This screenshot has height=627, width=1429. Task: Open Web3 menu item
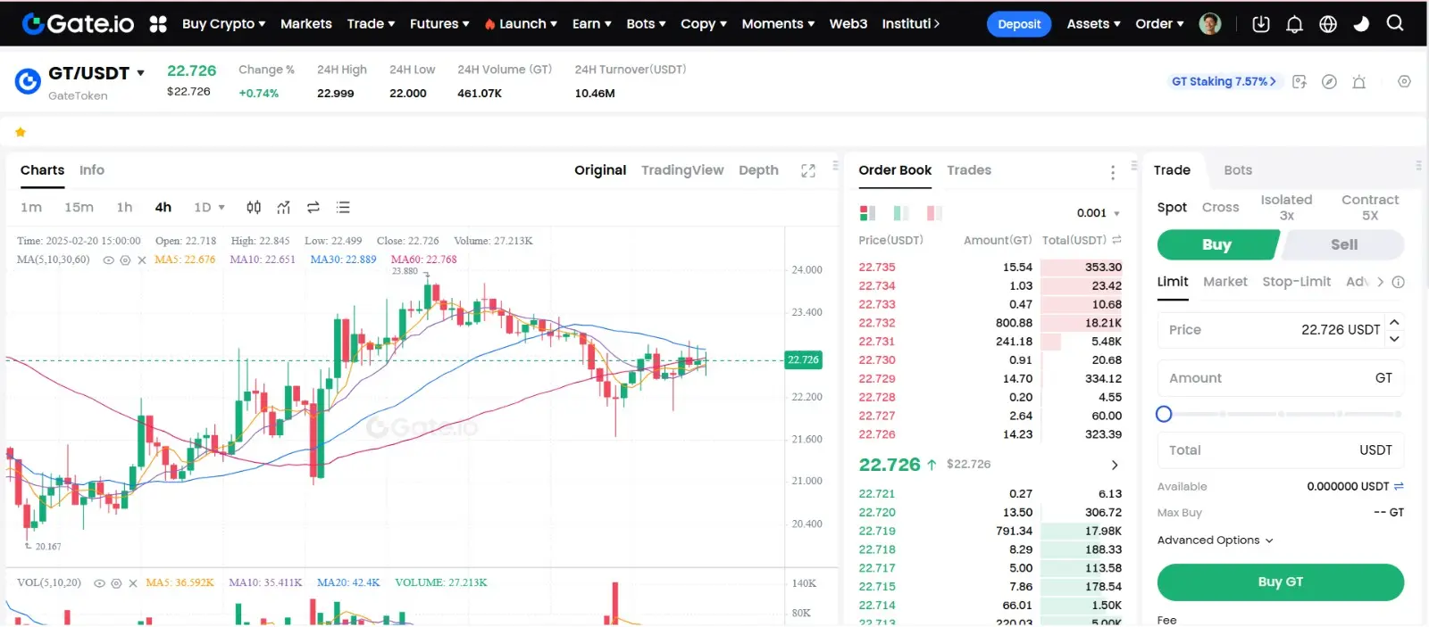coord(848,24)
